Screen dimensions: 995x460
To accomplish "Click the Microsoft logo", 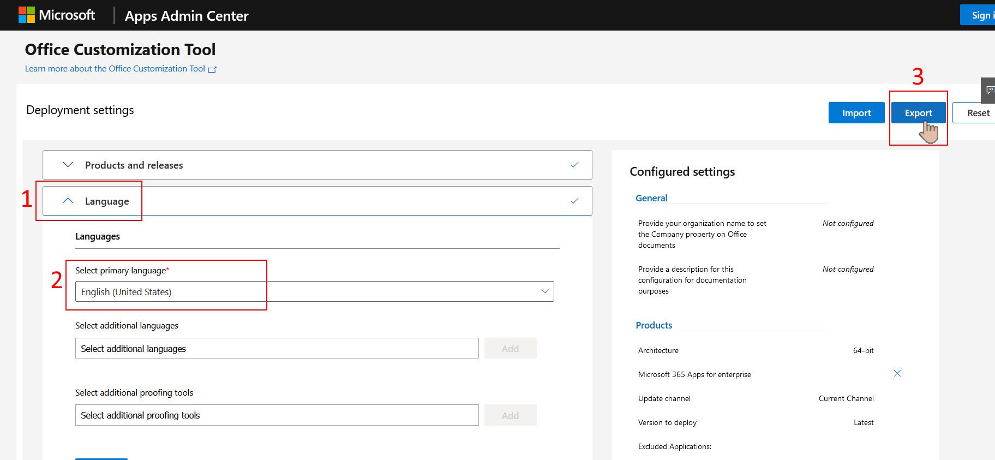I will click(x=57, y=15).
